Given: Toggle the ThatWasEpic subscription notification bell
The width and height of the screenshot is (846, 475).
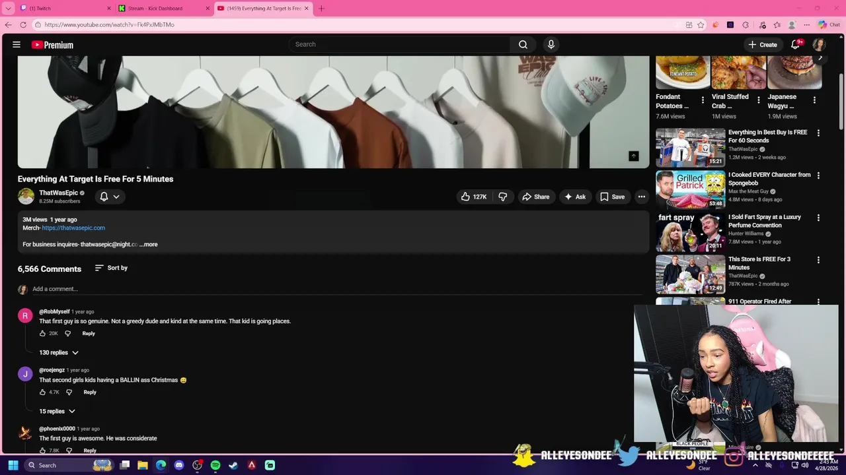Looking at the screenshot, I should (110, 197).
